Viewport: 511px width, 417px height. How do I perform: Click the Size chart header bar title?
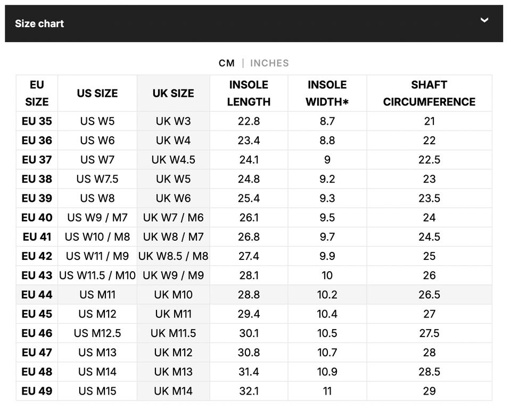39,23
